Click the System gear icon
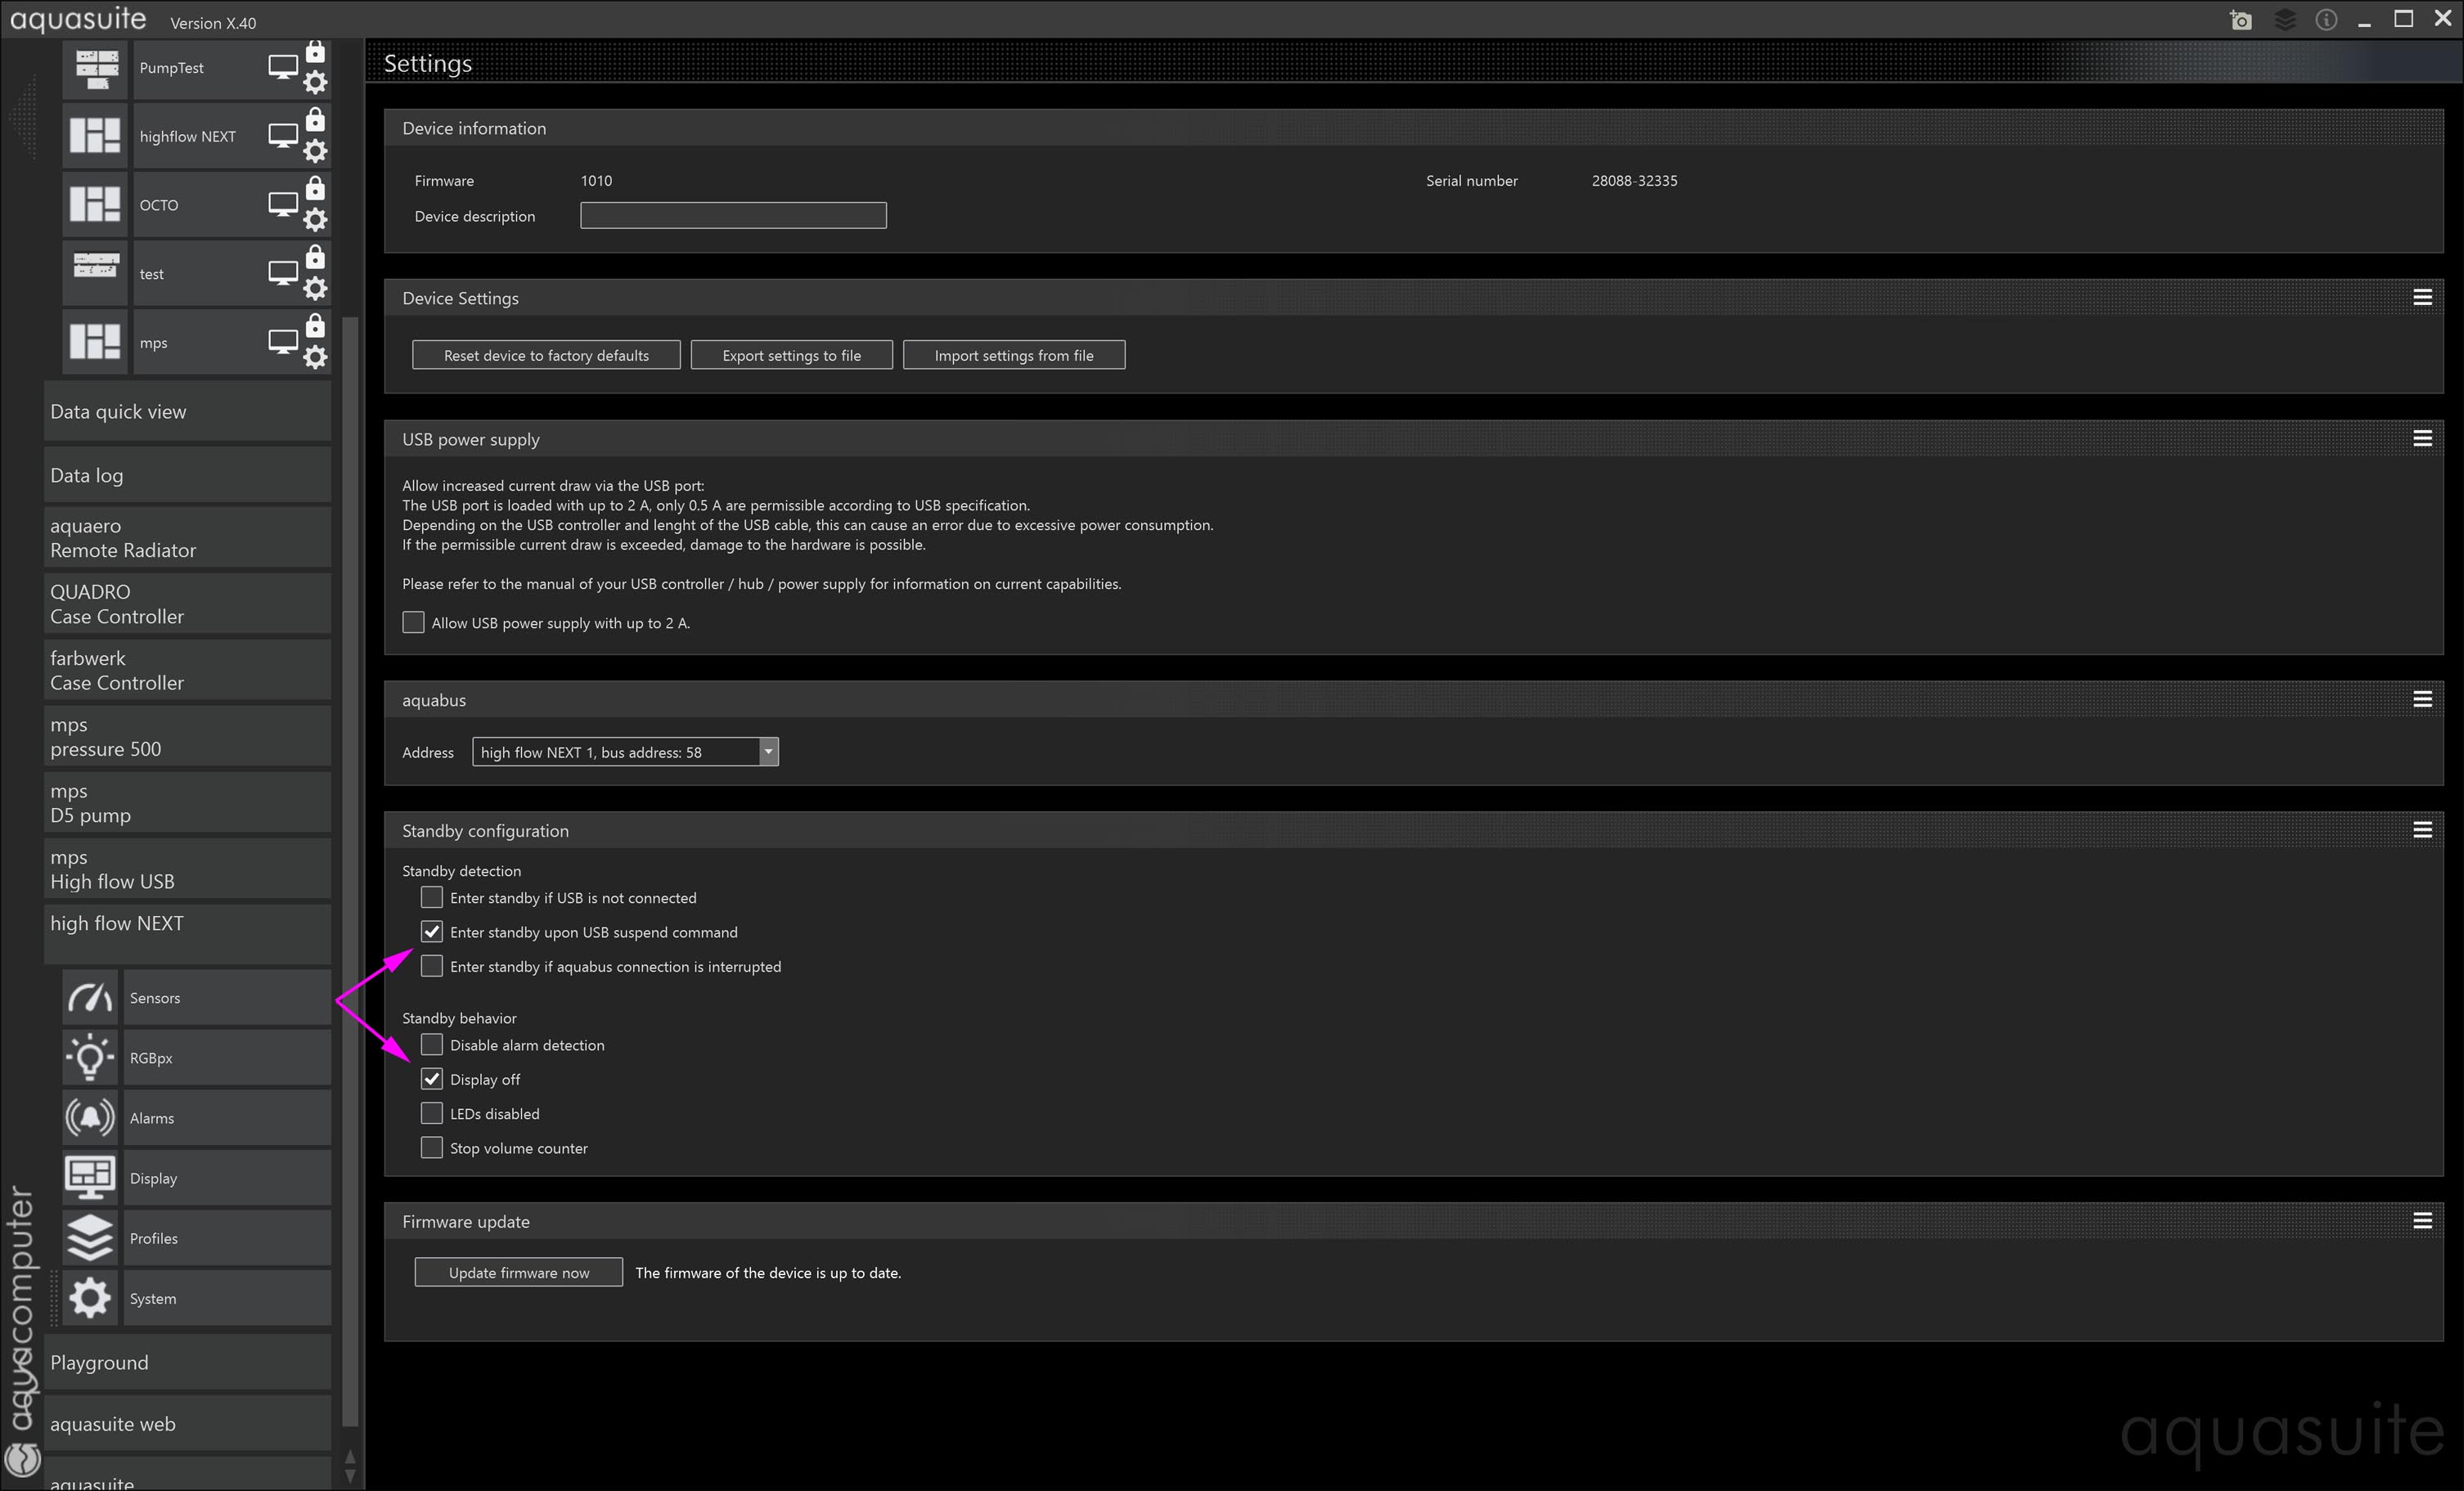The height and width of the screenshot is (1491, 2464). pos(90,1298)
